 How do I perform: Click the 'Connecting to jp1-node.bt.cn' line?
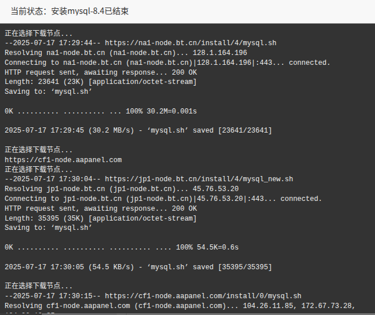[163, 199]
